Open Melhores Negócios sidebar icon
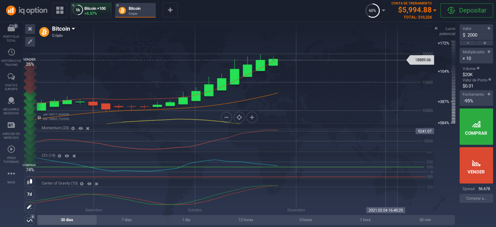 tap(11, 106)
